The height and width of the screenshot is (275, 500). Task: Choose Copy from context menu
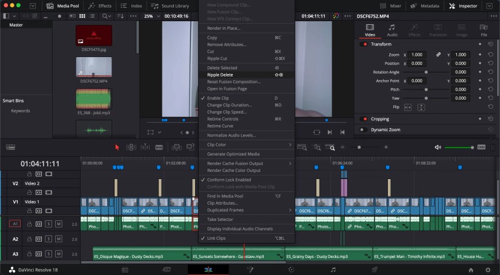pos(247,38)
